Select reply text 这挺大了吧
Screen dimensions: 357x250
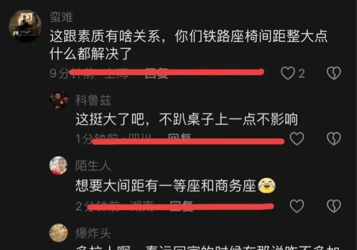click(110, 119)
